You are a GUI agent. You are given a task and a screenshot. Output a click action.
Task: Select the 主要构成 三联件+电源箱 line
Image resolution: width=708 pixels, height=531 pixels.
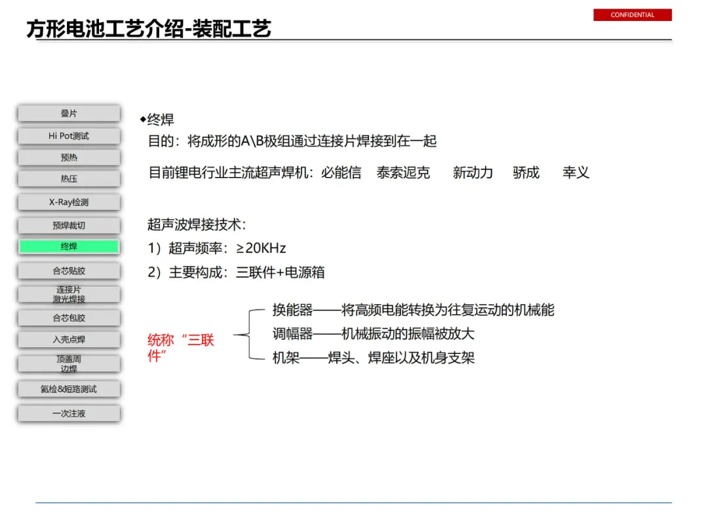pyautogui.click(x=236, y=272)
